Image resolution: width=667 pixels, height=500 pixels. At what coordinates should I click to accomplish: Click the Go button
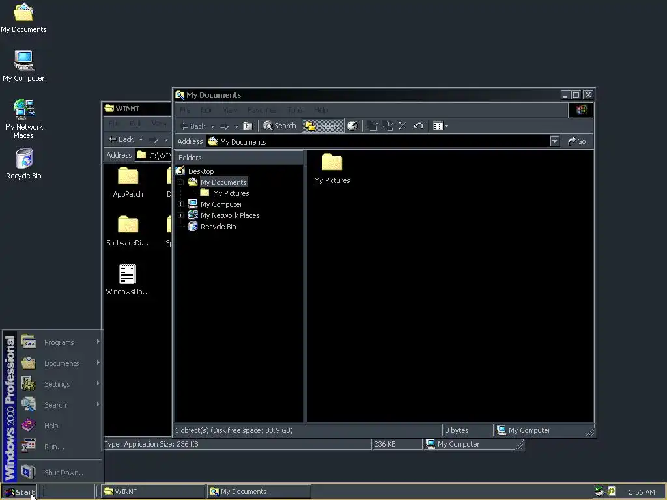[577, 141]
